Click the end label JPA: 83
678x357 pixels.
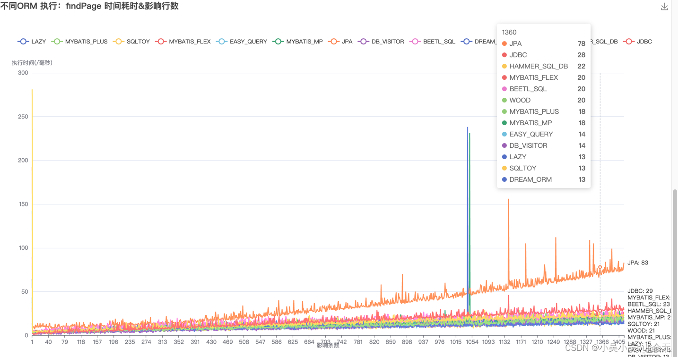pos(638,263)
